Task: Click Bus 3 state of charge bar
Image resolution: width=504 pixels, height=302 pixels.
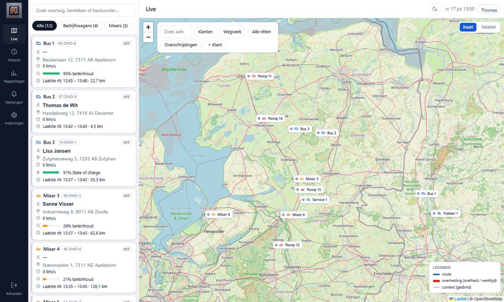Action: pos(52,173)
